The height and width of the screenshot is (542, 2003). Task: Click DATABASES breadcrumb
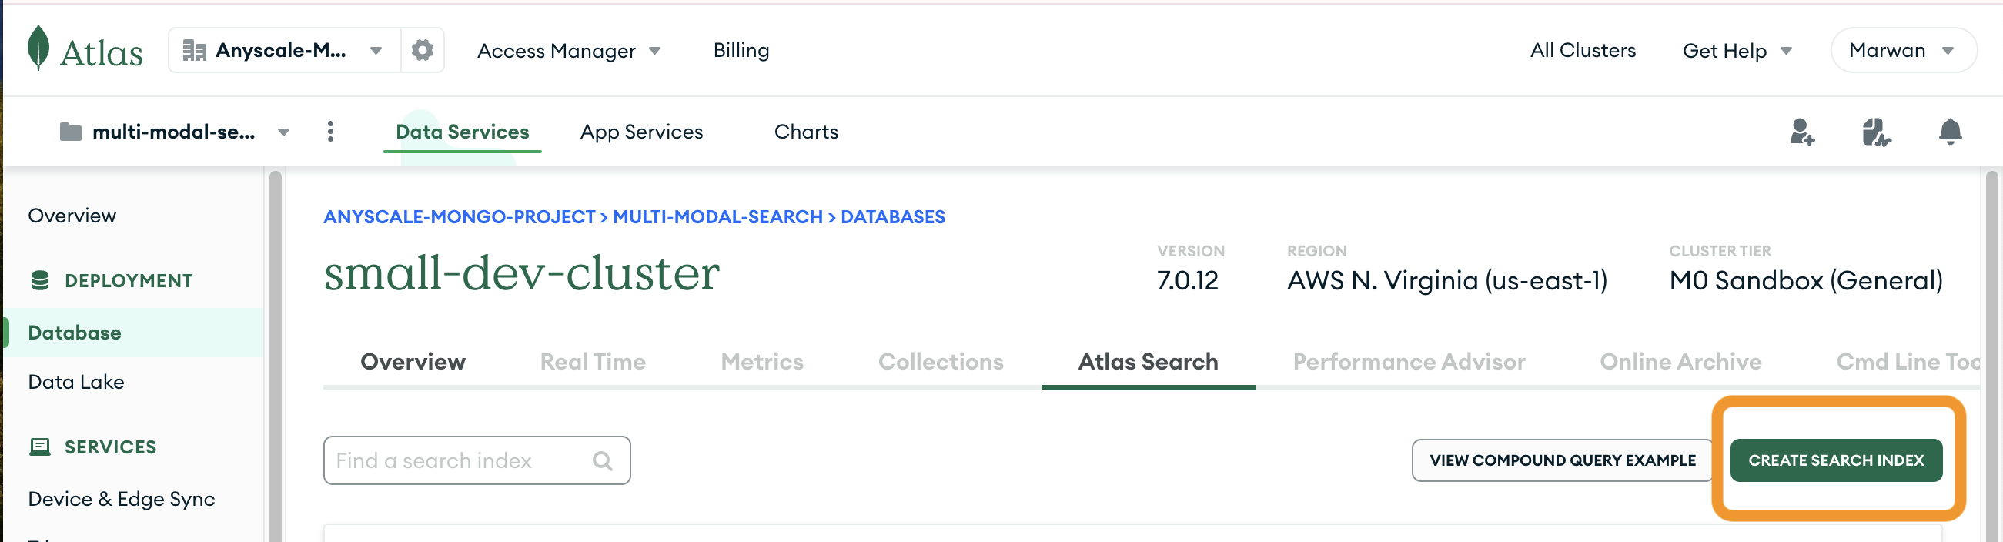[893, 217]
